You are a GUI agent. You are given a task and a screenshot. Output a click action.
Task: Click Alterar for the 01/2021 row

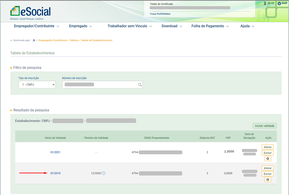pyautogui.click(x=268, y=147)
